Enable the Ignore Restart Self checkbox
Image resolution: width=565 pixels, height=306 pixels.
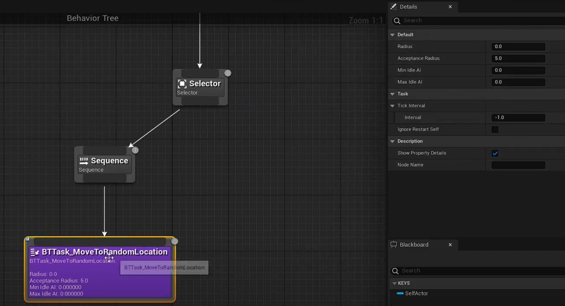click(x=495, y=129)
